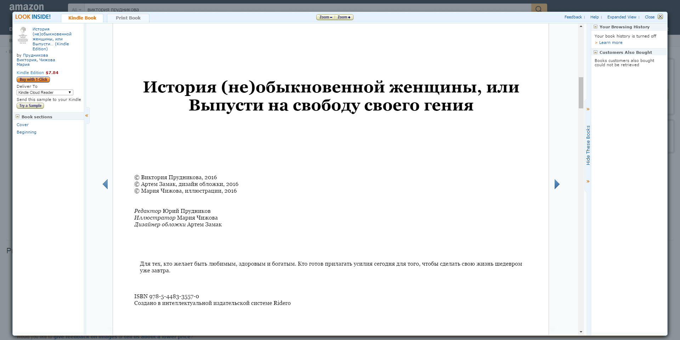Collapse Your Browsing History section

[596, 27]
